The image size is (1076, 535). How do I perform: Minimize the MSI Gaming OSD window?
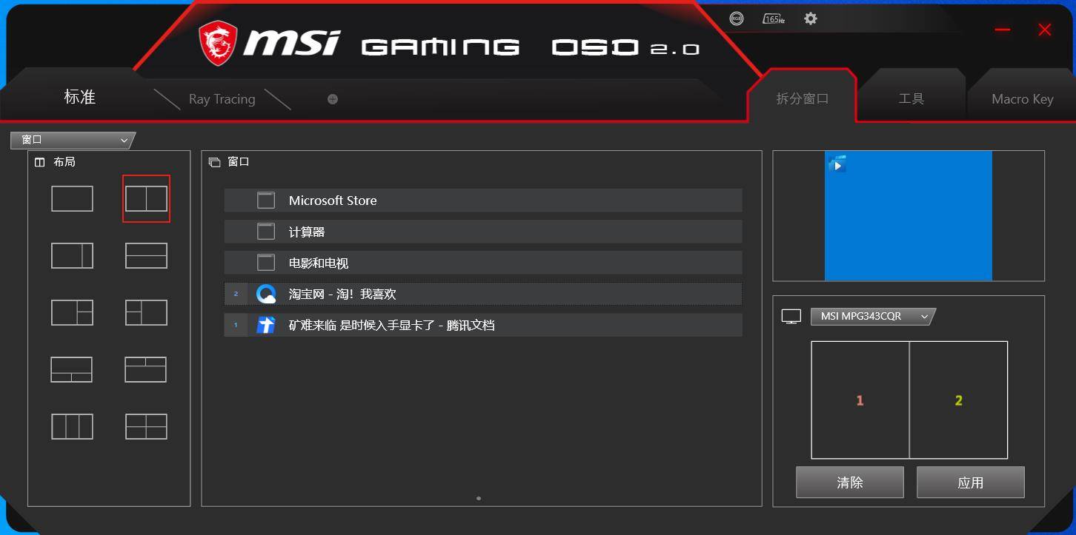[x=1003, y=30]
